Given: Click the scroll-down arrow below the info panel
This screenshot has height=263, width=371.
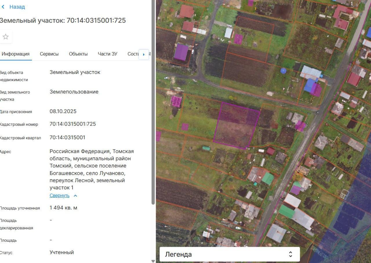Looking at the screenshot, I should click(153, 261).
